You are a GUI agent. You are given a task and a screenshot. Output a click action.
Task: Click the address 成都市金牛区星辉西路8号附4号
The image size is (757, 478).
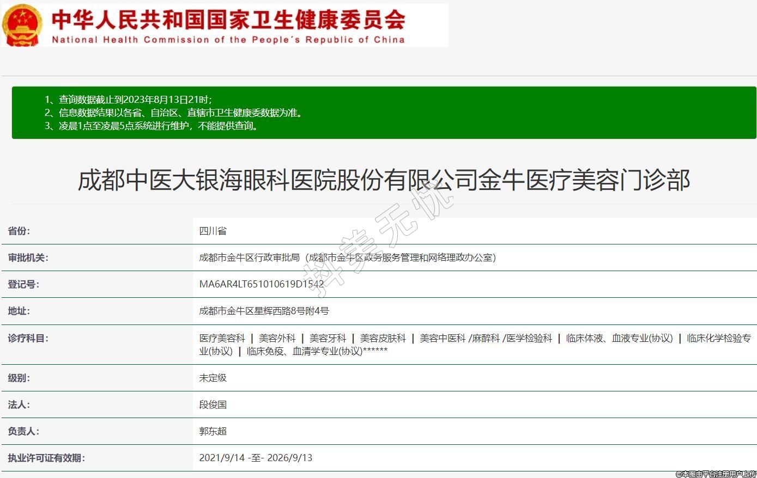(x=264, y=311)
